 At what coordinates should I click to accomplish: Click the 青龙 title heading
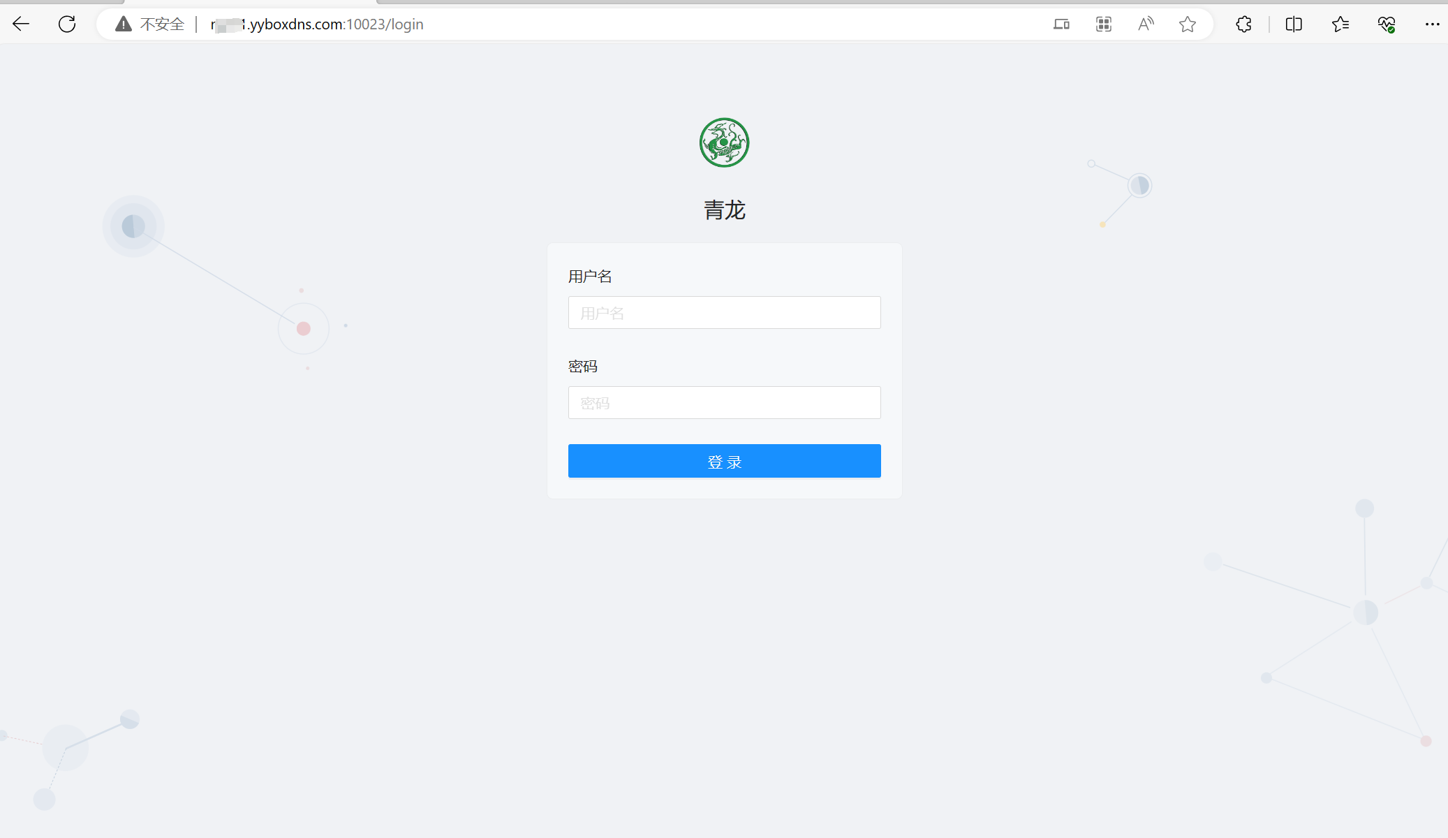pos(725,210)
